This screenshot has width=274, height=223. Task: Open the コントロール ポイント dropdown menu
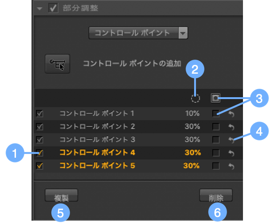[x=138, y=33]
